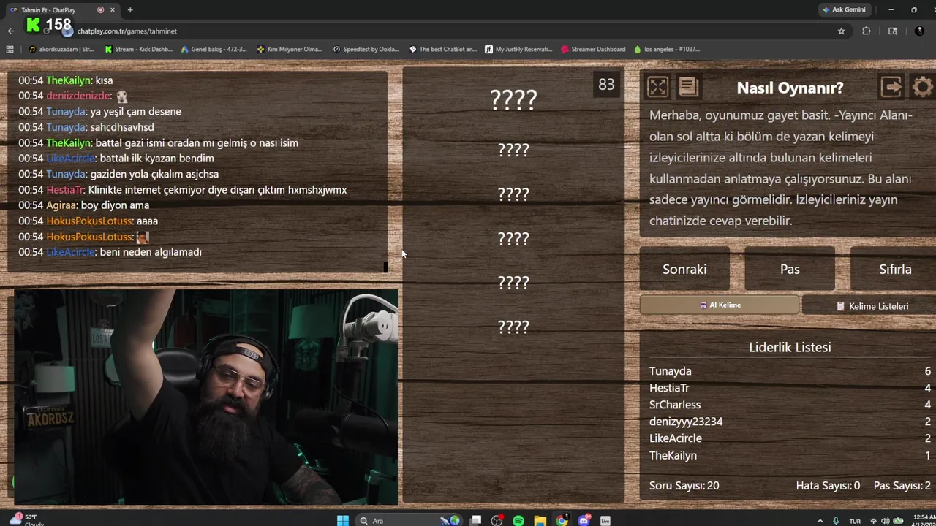Click the address bar URL chatplay.com.tr
The height and width of the screenshot is (526, 936).
[127, 31]
